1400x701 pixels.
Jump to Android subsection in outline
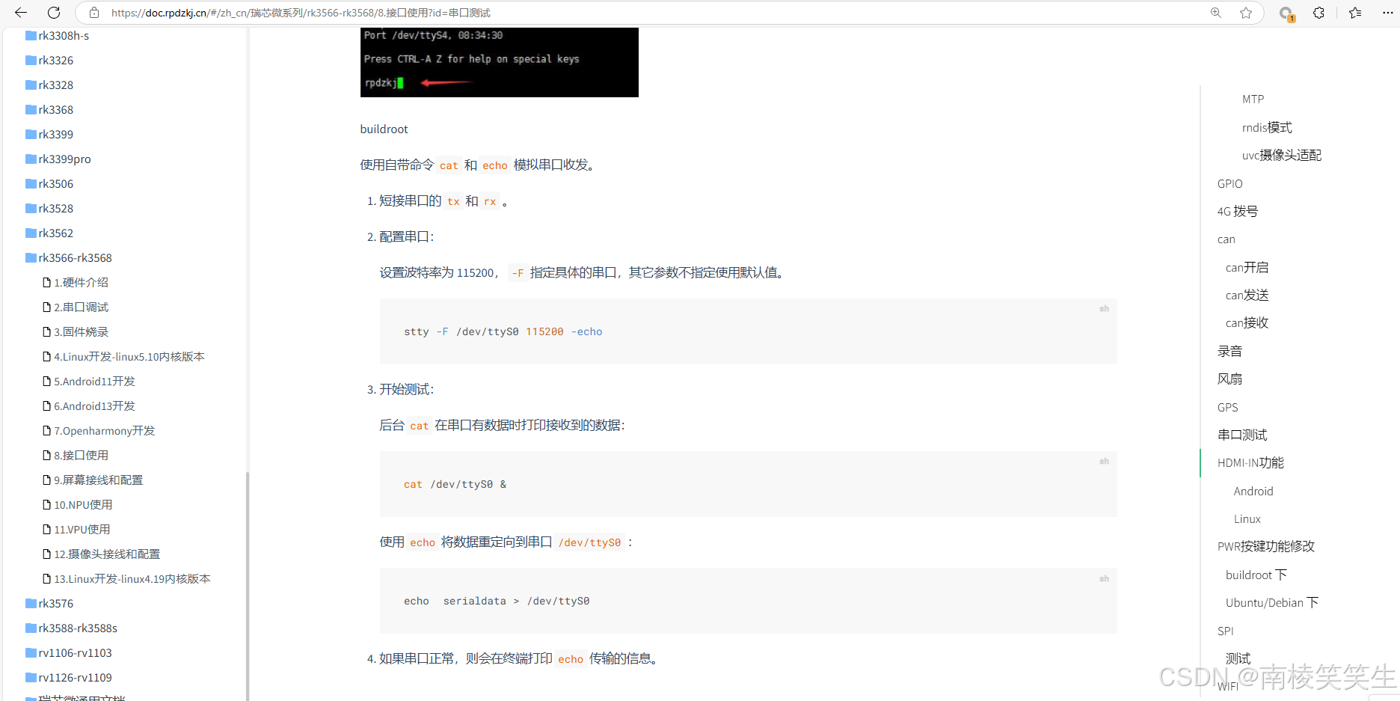(1253, 491)
